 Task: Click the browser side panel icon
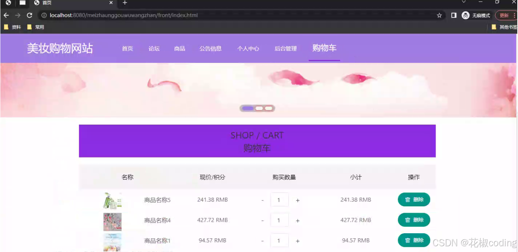pos(454,15)
